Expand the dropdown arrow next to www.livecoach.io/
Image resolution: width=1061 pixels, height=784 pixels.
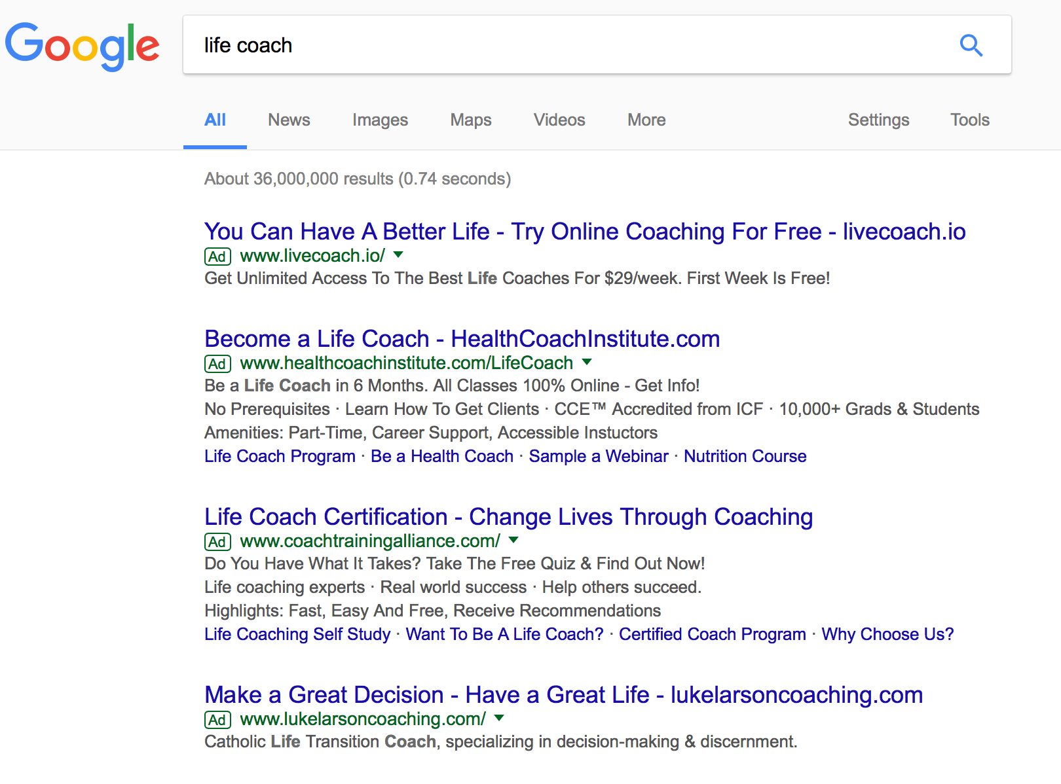(x=398, y=255)
